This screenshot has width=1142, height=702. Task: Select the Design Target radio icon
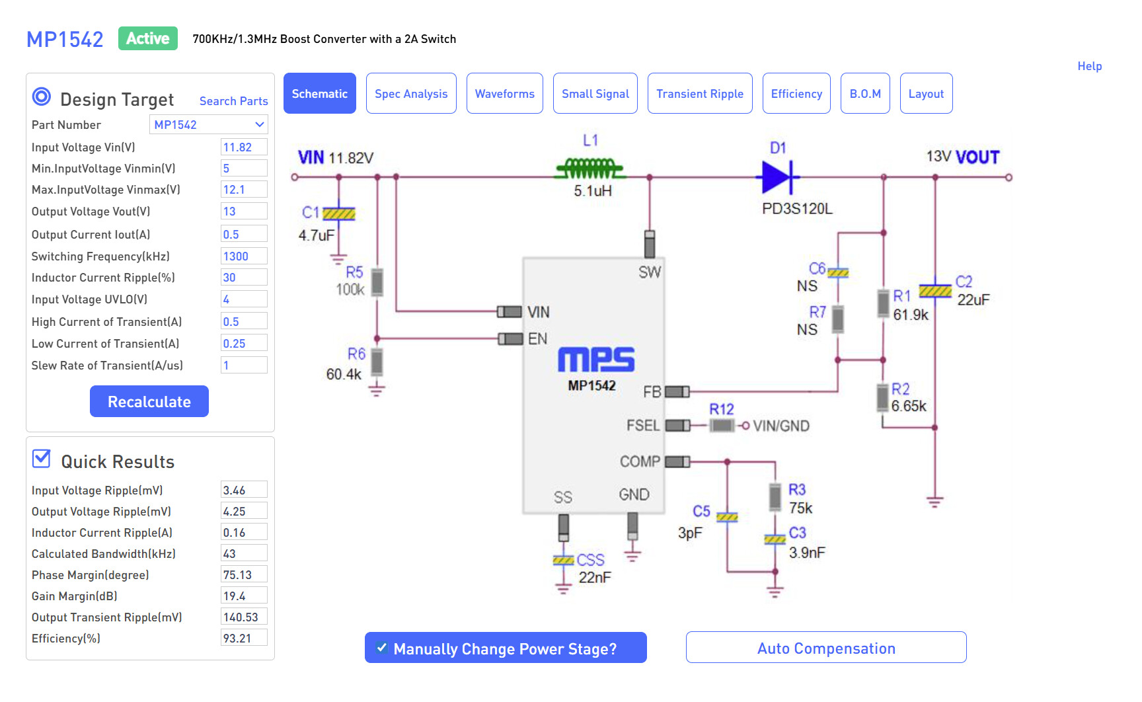[42, 97]
